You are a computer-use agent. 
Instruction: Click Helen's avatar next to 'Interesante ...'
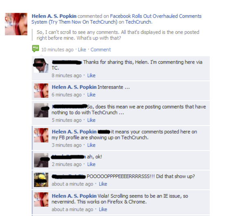pyautogui.click(x=41, y=91)
